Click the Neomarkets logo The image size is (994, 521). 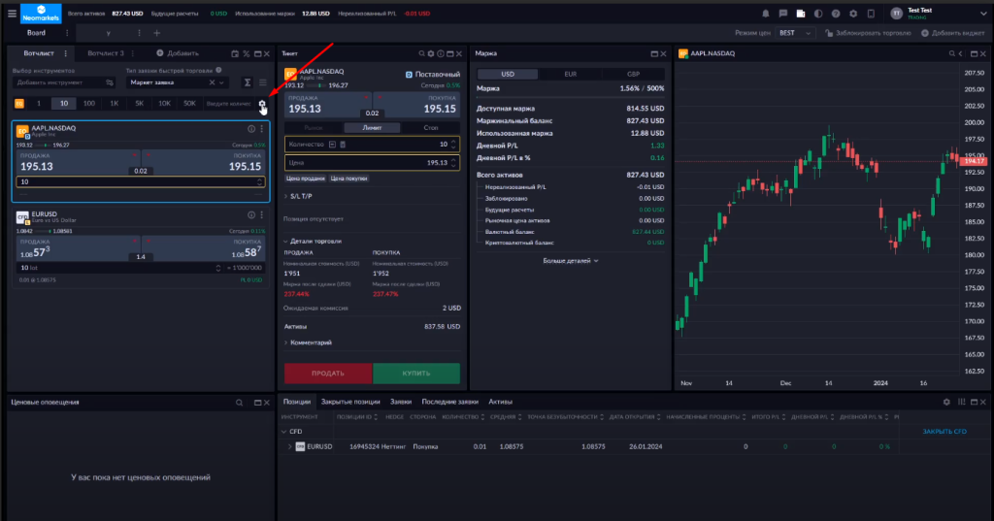[x=41, y=13]
